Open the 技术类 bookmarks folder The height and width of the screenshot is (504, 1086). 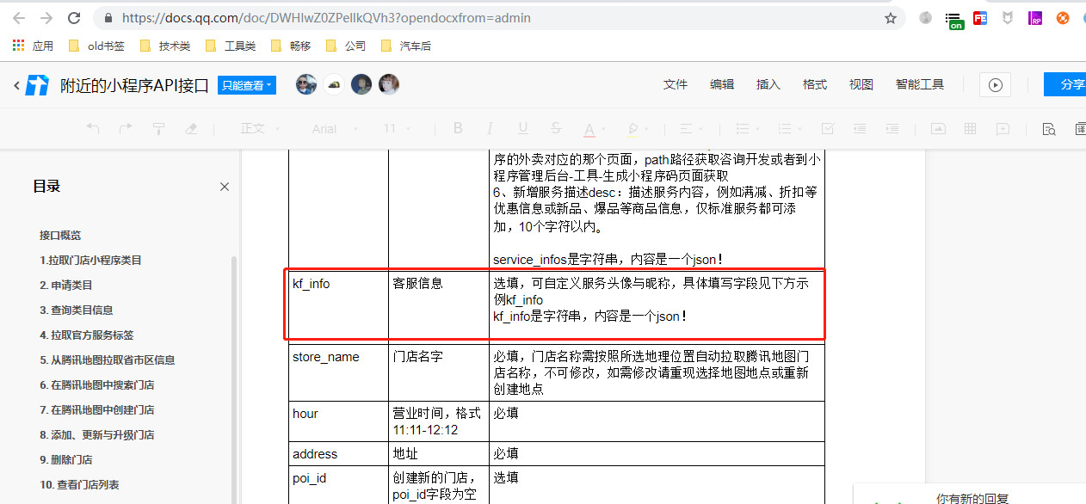(x=165, y=46)
